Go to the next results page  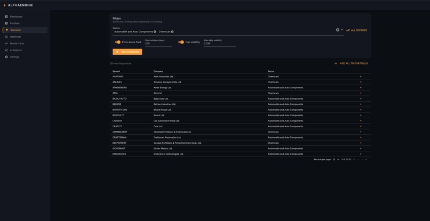point(362,159)
